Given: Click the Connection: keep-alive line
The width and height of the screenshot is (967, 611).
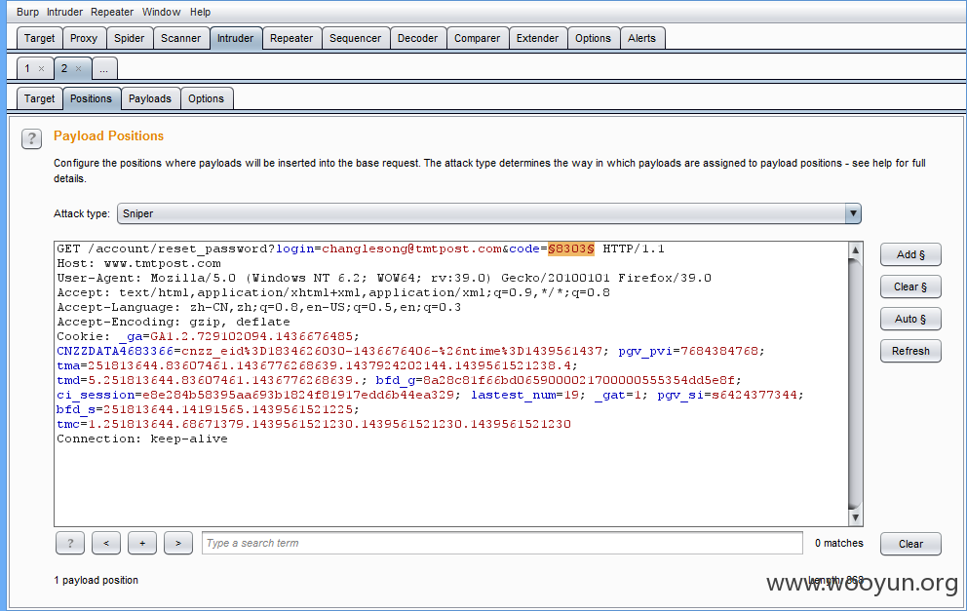Looking at the screenshot, I should (x=142, y=439).
